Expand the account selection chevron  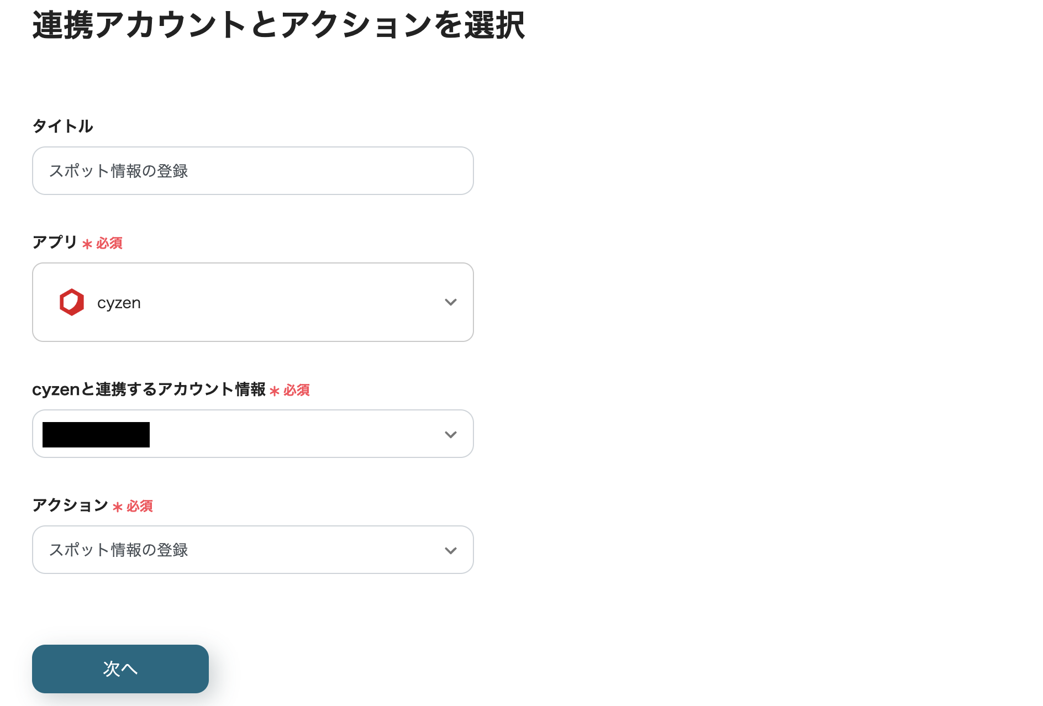click(x=451, y=434)
